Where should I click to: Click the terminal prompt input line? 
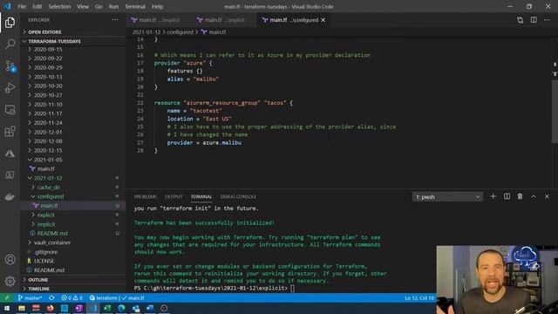click(214, 288)
